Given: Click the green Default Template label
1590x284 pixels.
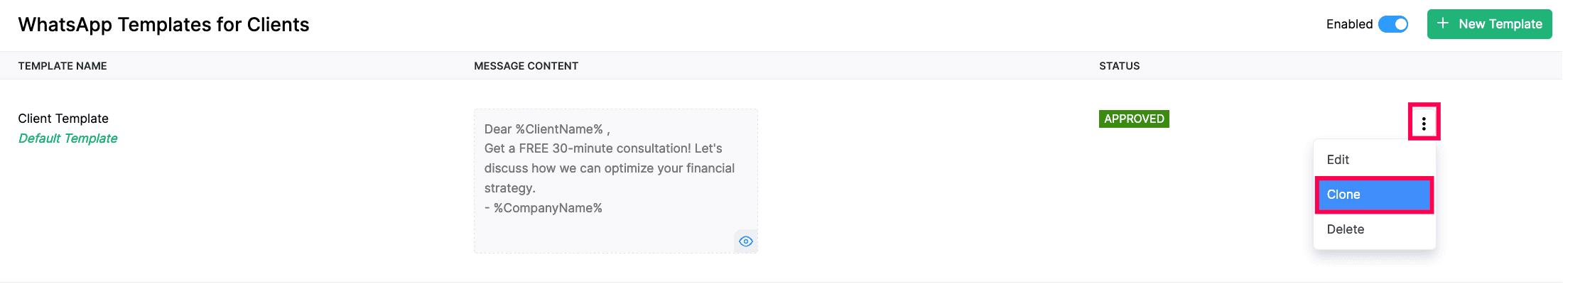Looking at the screenshot, I should point(67,138).
